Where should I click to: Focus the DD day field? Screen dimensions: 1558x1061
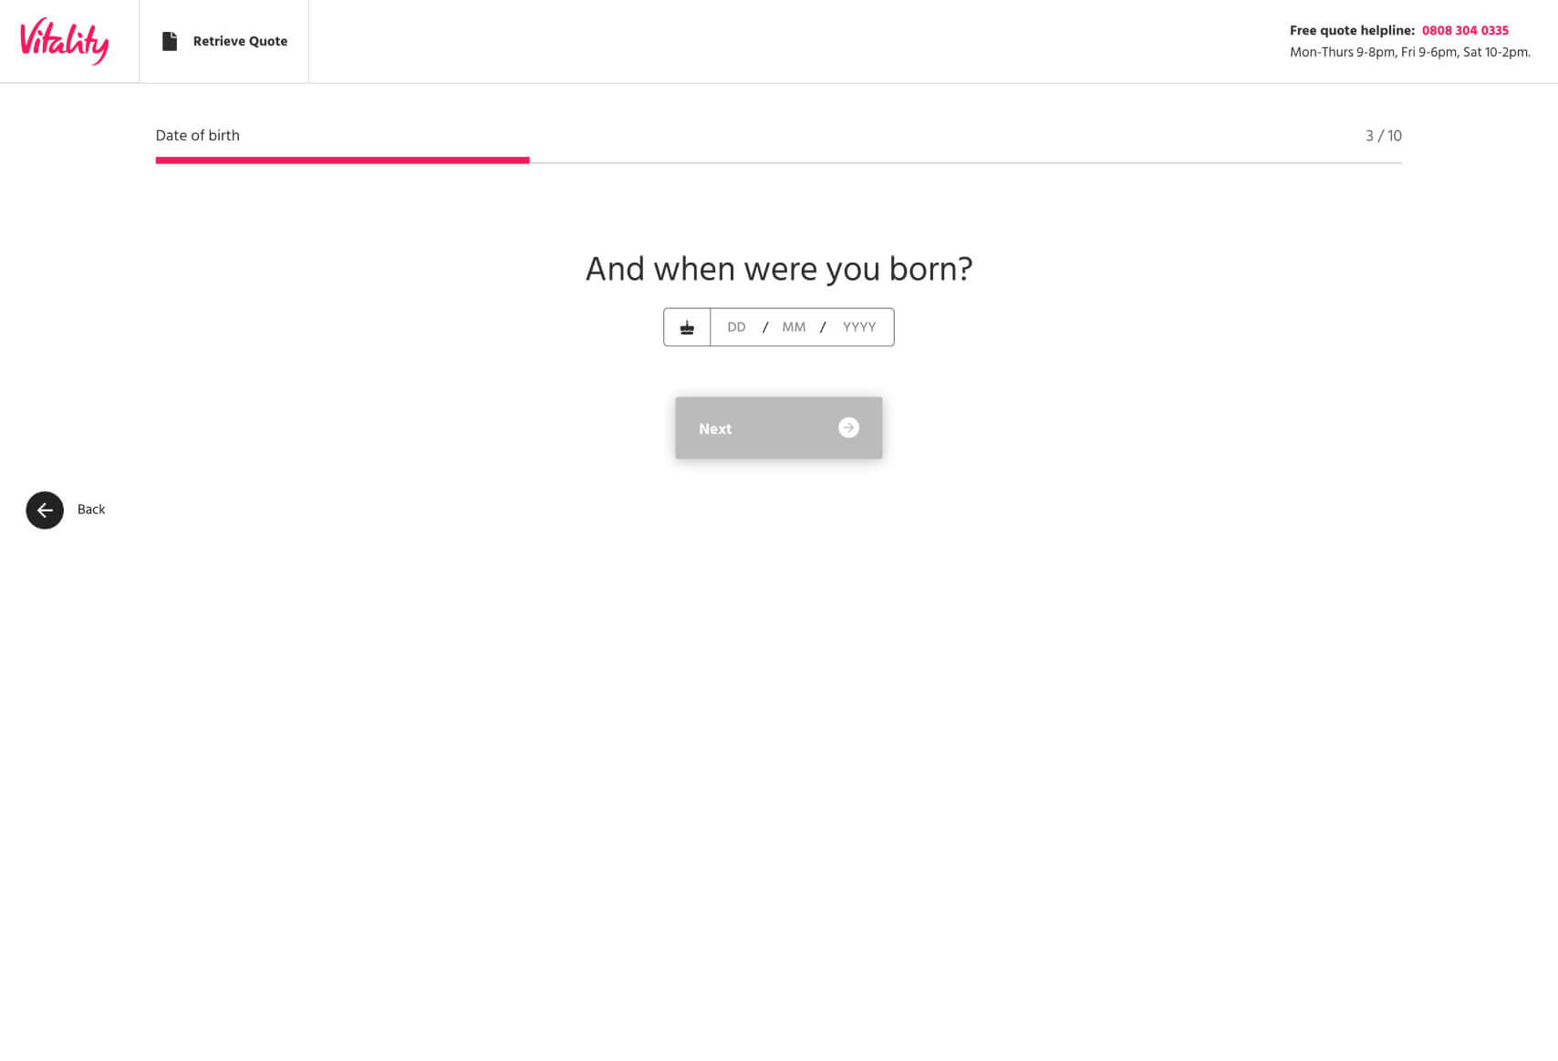click(736, 327)
